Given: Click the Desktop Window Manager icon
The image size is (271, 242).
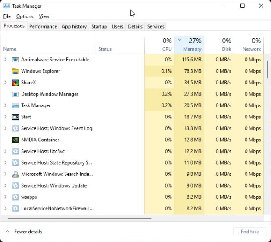Looking at the screenshot, I should (16, 94).
